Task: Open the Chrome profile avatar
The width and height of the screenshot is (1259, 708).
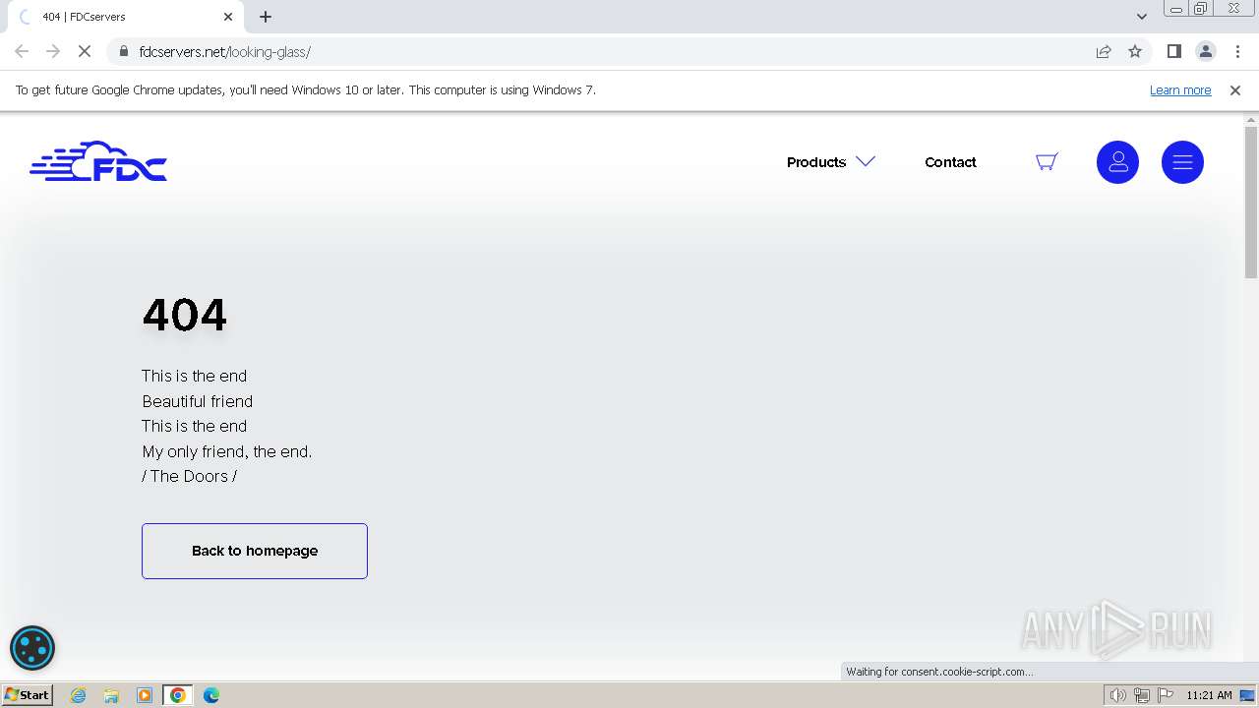Action: 1205,51
